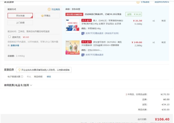Click the 配送时间 delivery time description
Viewport: 174px width, 123px height.
28,32
